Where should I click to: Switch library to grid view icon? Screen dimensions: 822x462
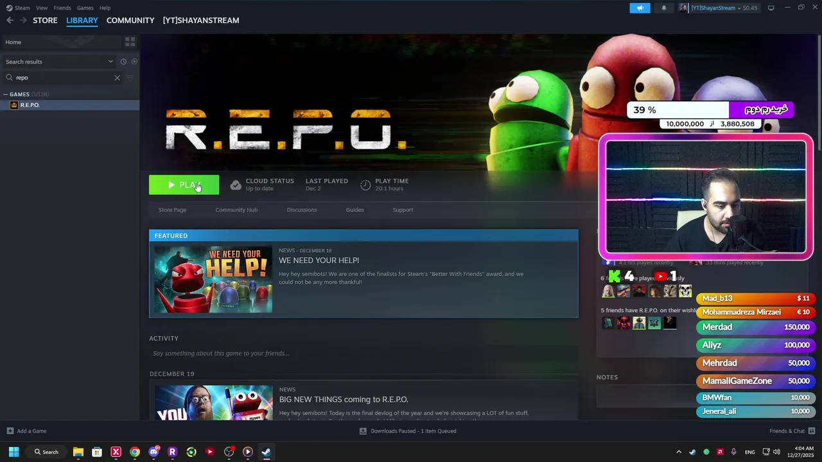130,42
